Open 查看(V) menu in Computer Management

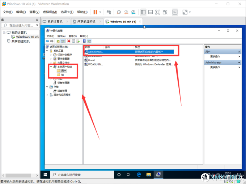73,36
